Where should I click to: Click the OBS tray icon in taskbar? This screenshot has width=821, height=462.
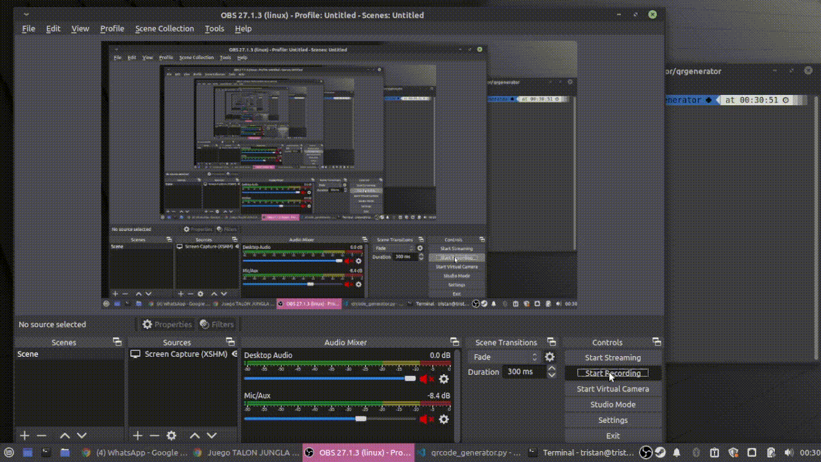point(647,452)
